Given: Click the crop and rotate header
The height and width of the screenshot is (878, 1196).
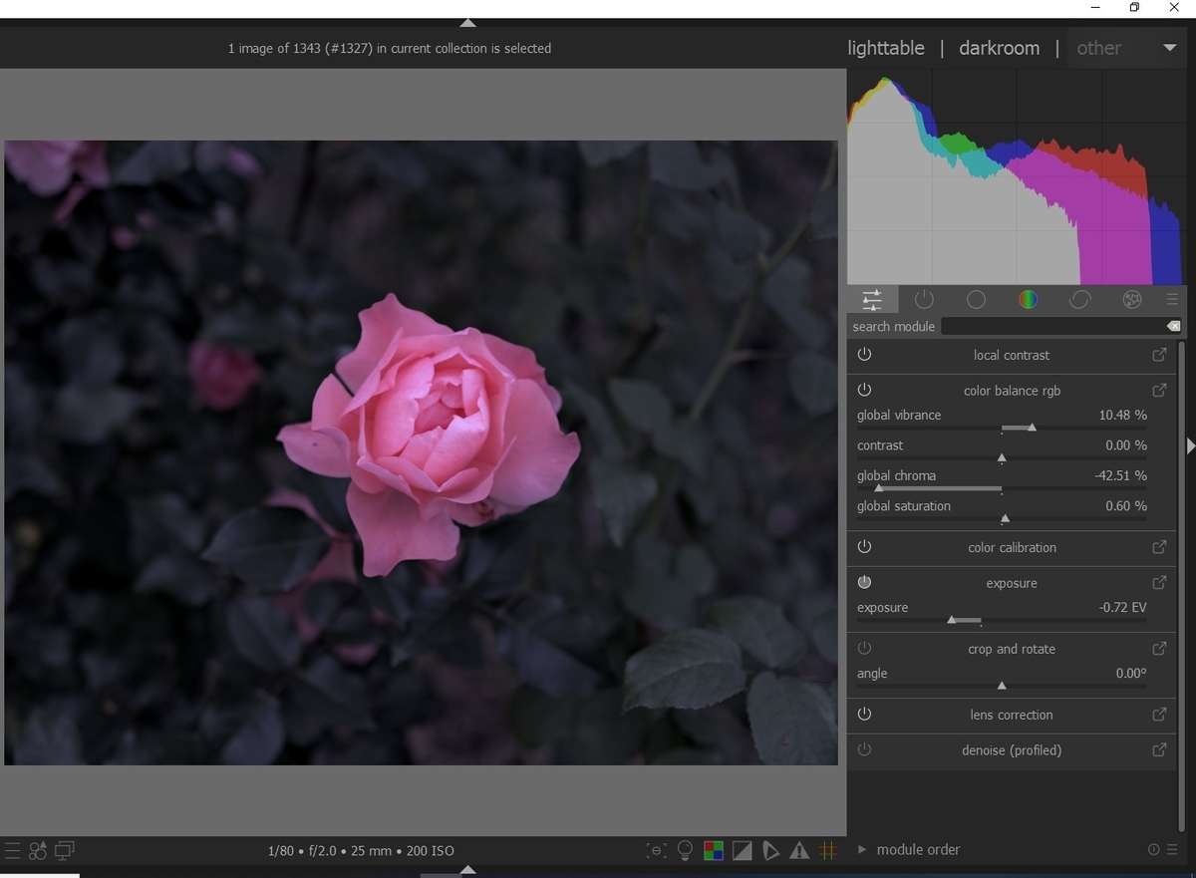Looking at the screenshot, I should tap(1012, 649).
